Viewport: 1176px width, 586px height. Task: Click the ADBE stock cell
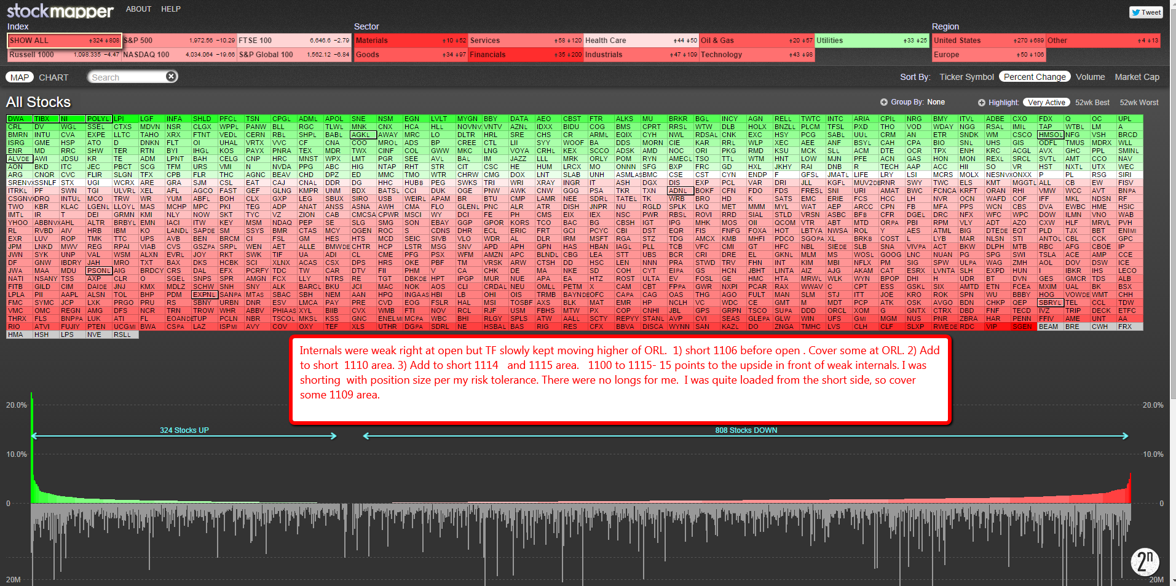[997, 119]
